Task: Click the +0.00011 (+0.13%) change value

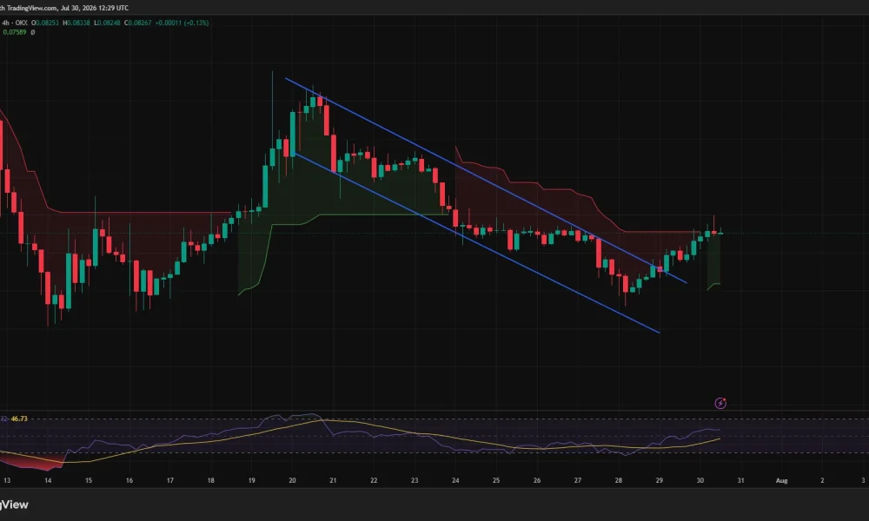Action: tap(182, 23)
